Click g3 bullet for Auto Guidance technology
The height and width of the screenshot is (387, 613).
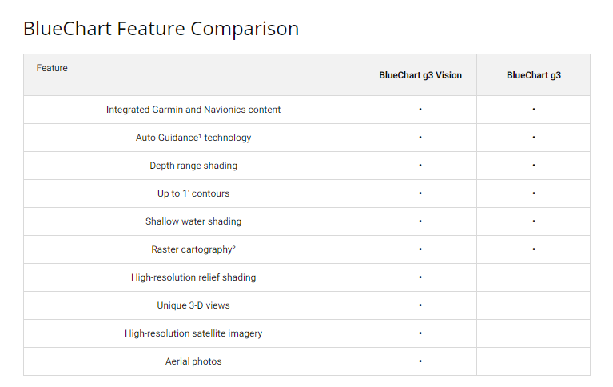(533, 138)
